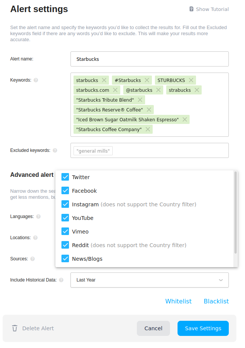Open the Include Historical Data dropdown

click(150, 280)
